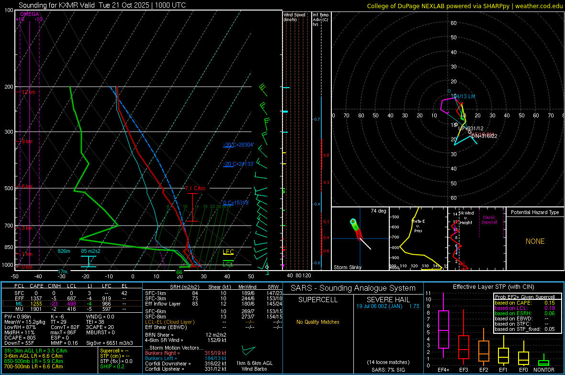The width and height of the screenshot is (565, 375).
Task: Click the 'based on STP_fixed:' probability line
Action: pos(525,329)
